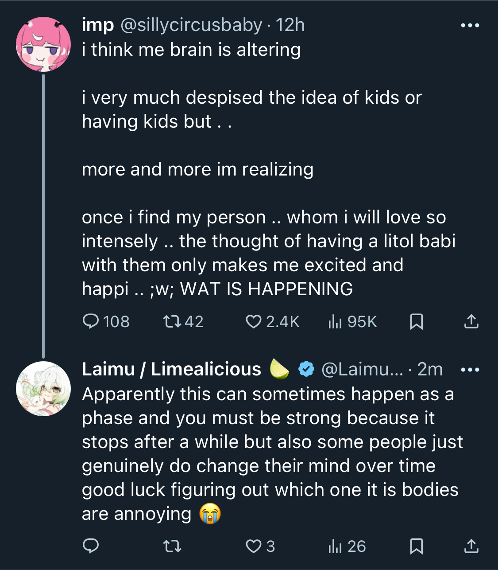
Task: Open Laimu / Limealicious display name
Action: [172, 369]
